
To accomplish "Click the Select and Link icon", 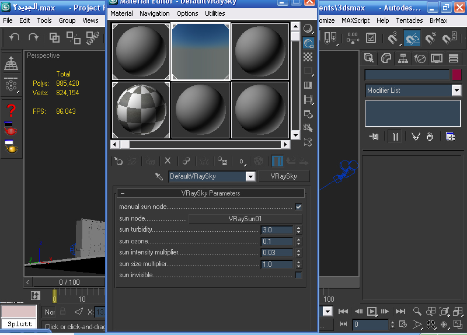I will click(x=54, y=38).
